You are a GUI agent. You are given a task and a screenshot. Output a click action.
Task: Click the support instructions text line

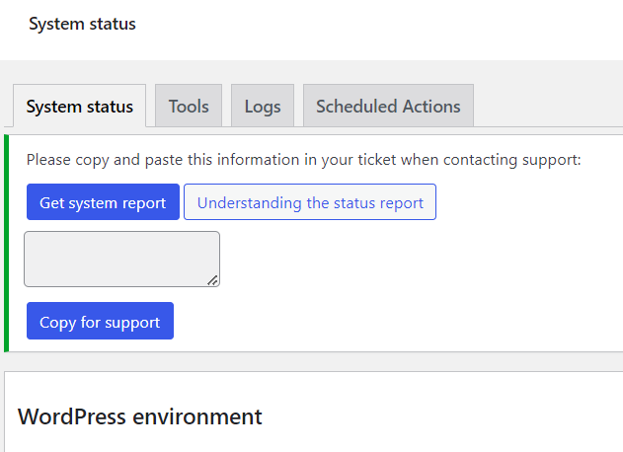tap(303, 160)
